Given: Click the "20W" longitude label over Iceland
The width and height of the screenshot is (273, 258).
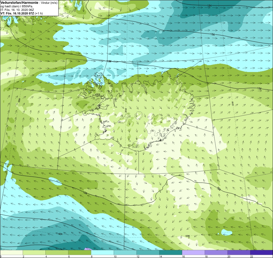Looking at the screenshot, I should click(x=126, y=110).
